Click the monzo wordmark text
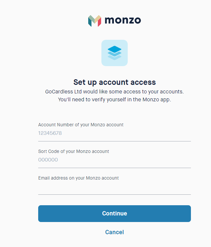The height and width of the screenshot is (247, 211). [123, 20]
